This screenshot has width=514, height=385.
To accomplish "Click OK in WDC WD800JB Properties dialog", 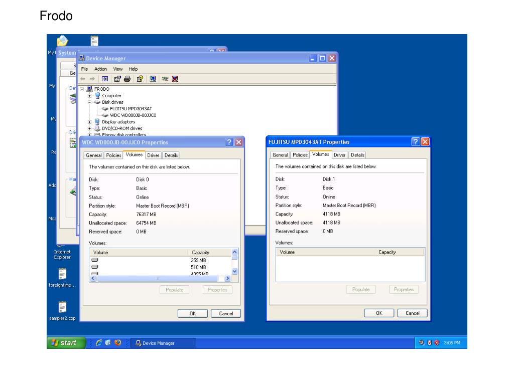I will [x=193, y=313].
